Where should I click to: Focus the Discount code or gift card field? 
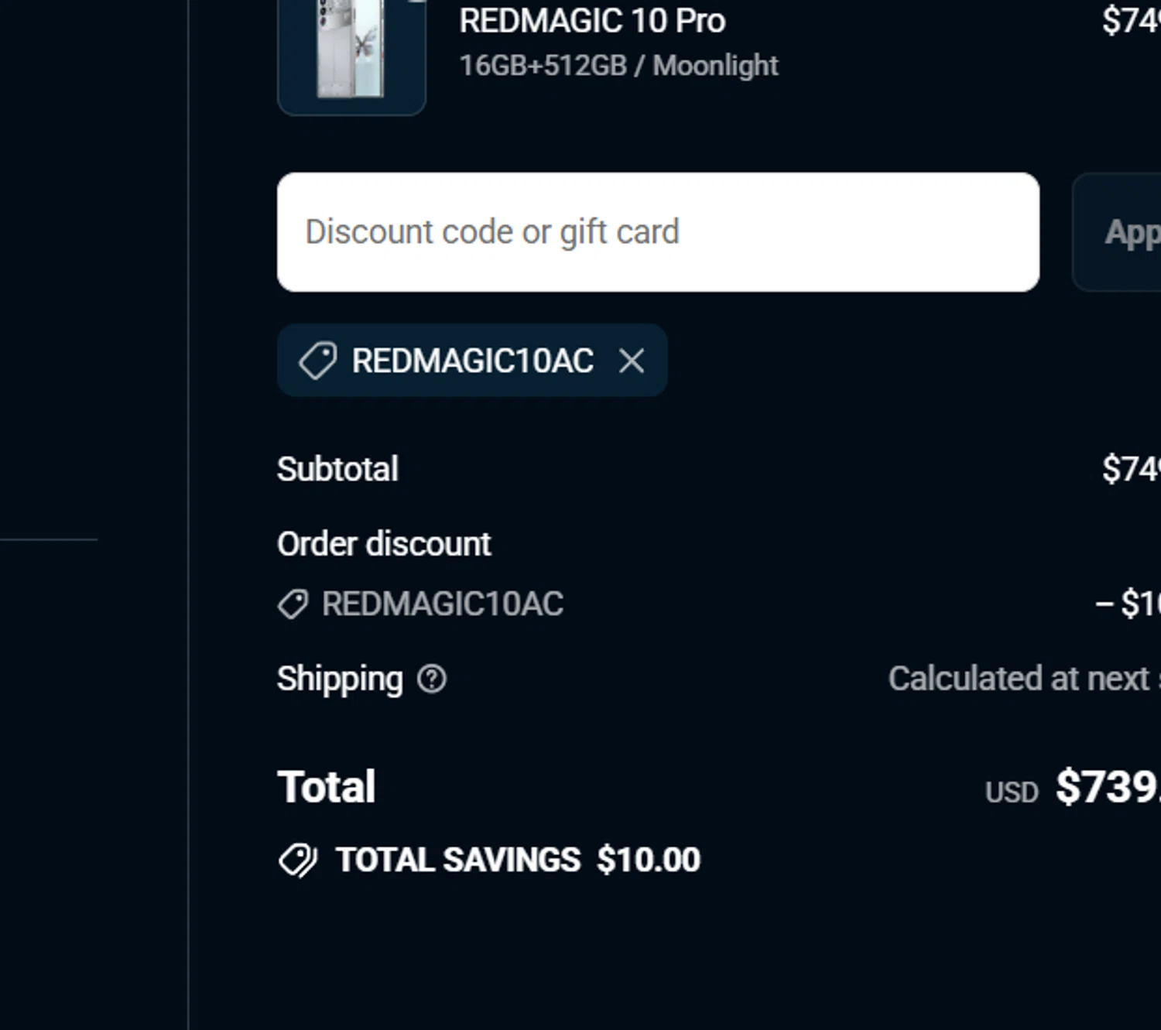pos(658,232)
